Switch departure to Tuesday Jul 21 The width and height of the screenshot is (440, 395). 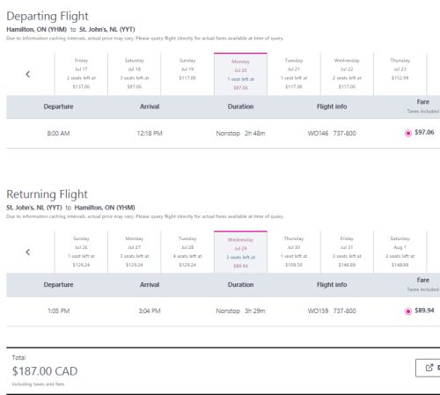(x=294, y=74)
